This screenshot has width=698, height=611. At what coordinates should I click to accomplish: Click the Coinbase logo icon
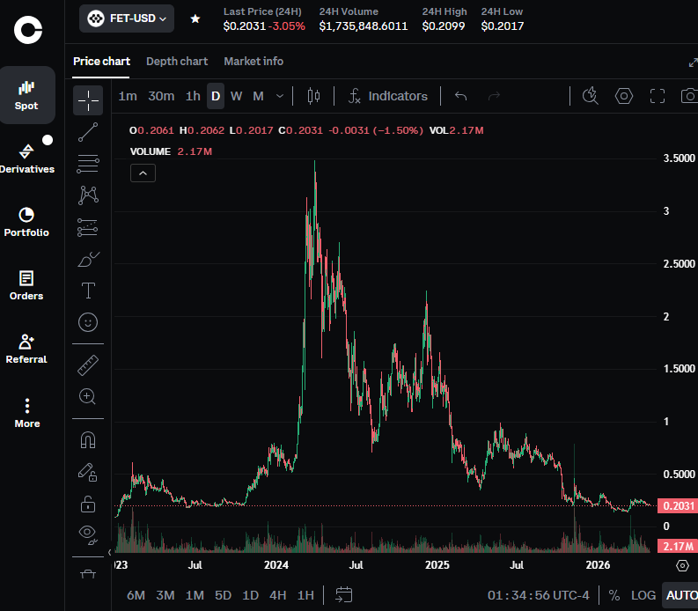tap(27, 30)
